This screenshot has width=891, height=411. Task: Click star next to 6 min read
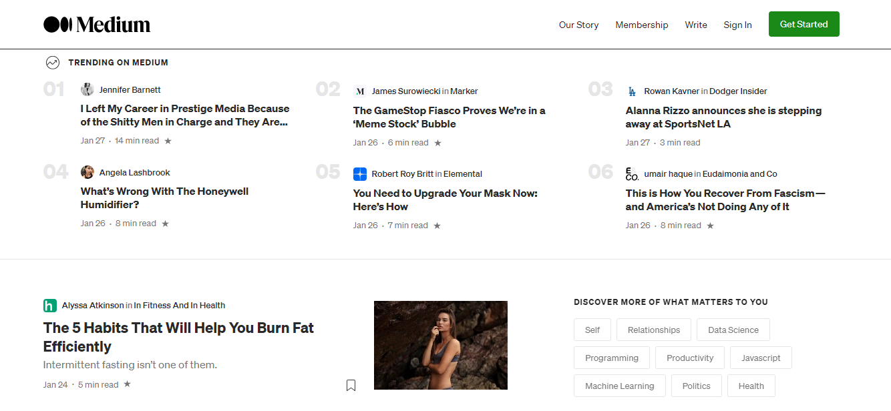click(438, 143)
